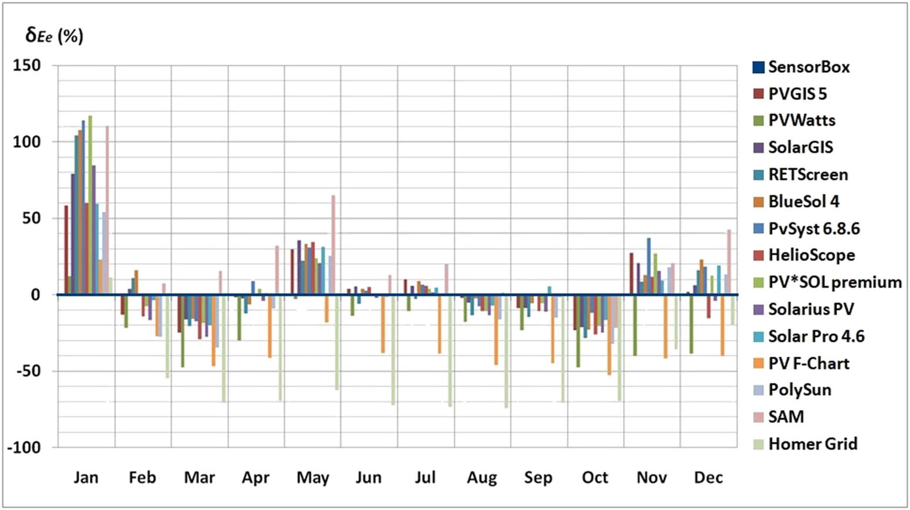The width and height of the screenshot is (910, 510).
Task: Click the pink SAM color swatch
Action: 757,417
